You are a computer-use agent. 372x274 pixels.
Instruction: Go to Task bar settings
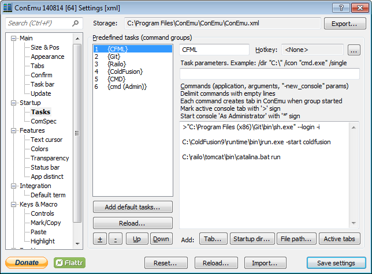(43, 84)
